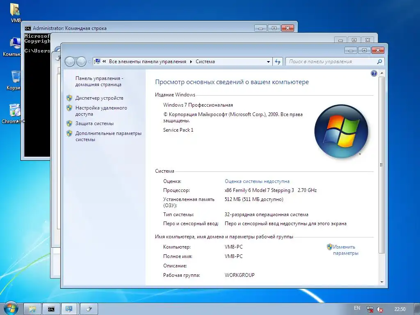Viewport: 420px width, 315px height.
Task: Open recent pages dropdown next to Forward
Action: (89, 62)
